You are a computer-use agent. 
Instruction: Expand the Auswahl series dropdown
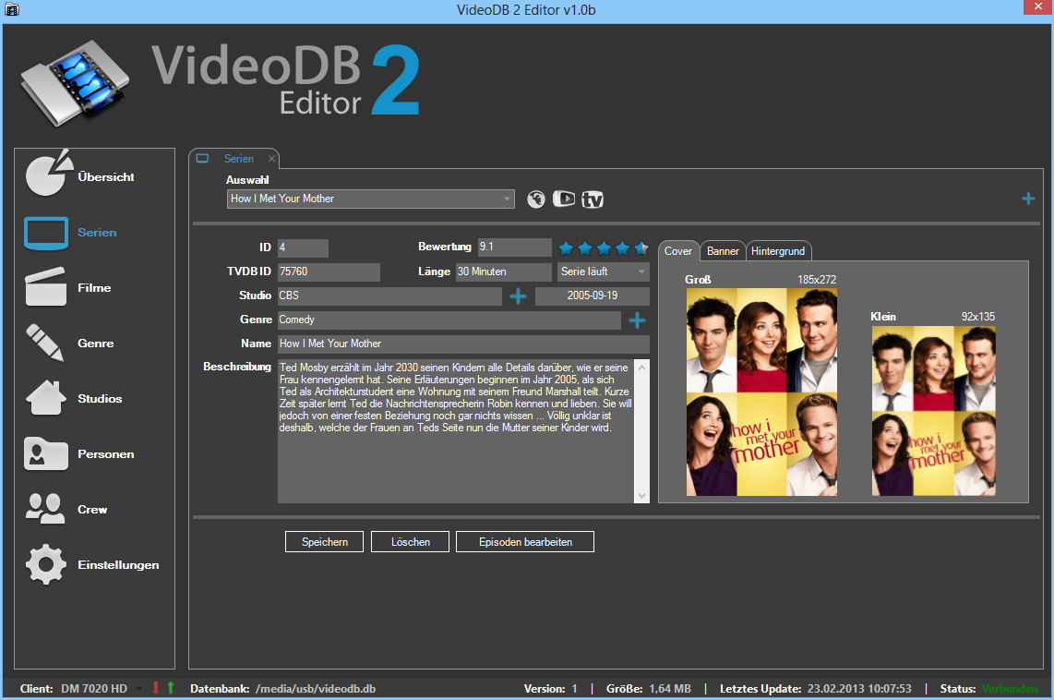[x=506, y=199]
